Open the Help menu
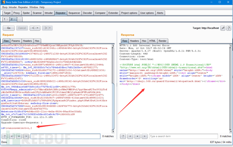The image size is (233, 147). pos(42,7)
